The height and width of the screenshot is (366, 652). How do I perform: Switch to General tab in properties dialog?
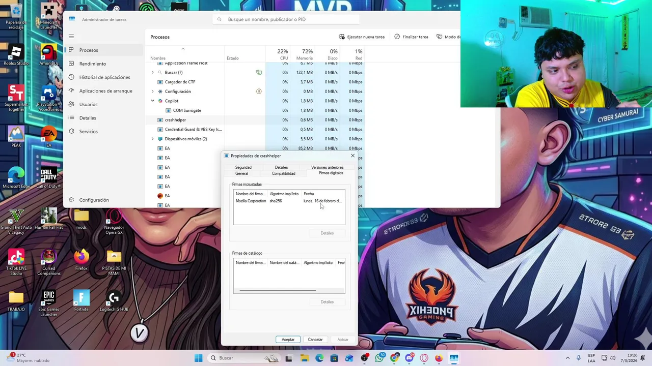(241, 173)
